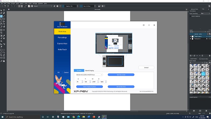
Task: Click the Set Full screen button
Action: pyautogui.click(x=121, y=75)
